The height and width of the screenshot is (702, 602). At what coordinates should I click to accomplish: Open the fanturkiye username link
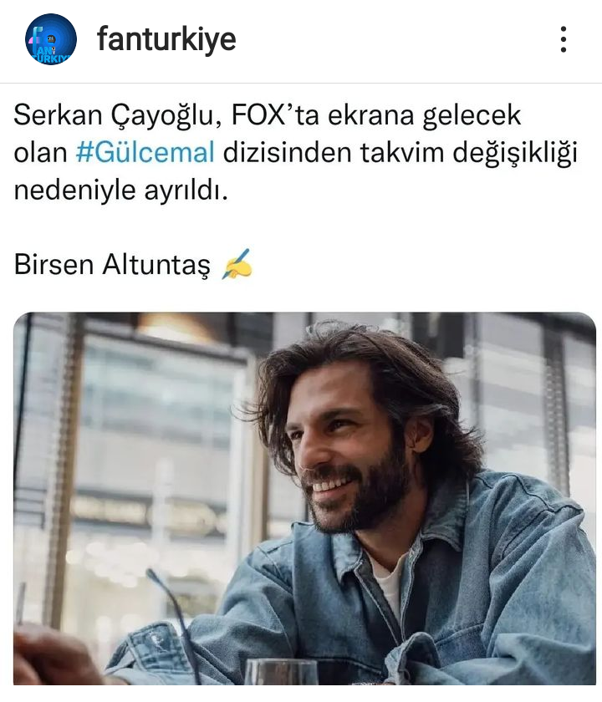(x=166, y=39)
